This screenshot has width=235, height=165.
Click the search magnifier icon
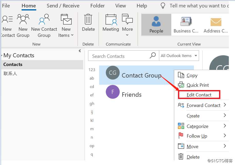click(x=153, y=56)
